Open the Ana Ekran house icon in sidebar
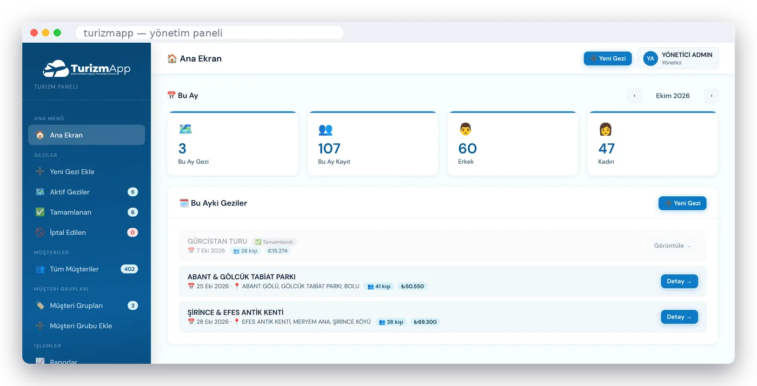757x386 pixels. tap(40, 135)
